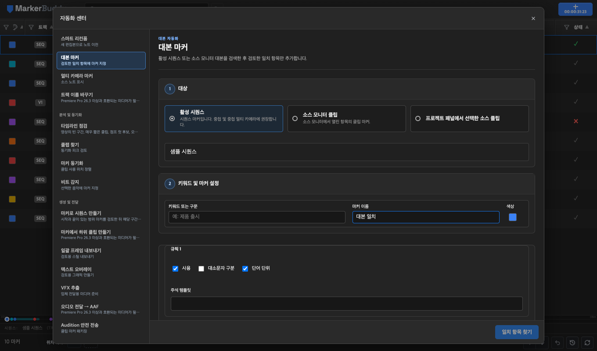Screen dimensions: 597x351
Task: Go to 트랙 이름 바꾸기
Action: [101, 97]
